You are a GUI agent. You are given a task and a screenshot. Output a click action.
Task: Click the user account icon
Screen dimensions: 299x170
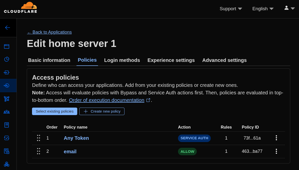286,8
